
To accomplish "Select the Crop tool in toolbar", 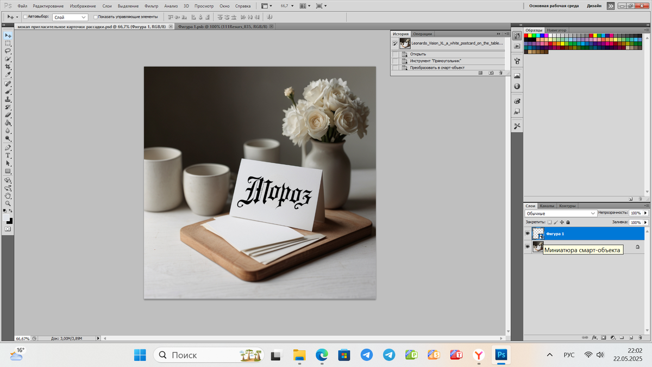I will point(8,66).
